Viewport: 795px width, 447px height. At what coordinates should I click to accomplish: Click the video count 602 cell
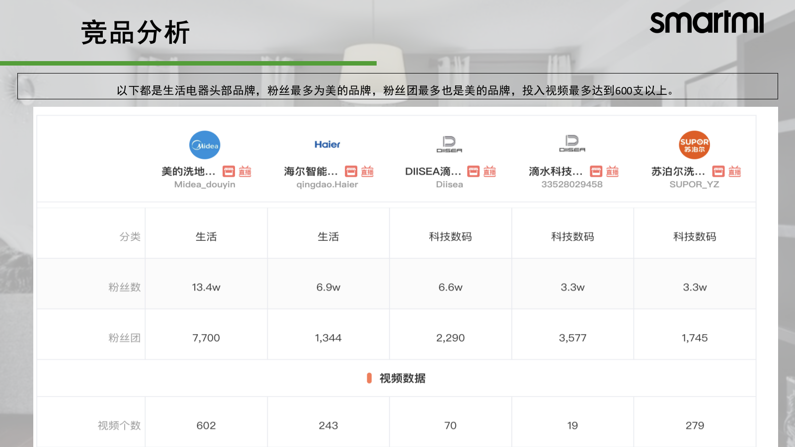(x=206, y=425)
